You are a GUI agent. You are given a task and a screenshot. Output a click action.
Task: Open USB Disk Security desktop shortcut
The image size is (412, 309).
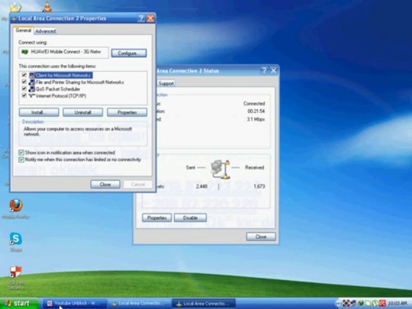tap(15, 272)
